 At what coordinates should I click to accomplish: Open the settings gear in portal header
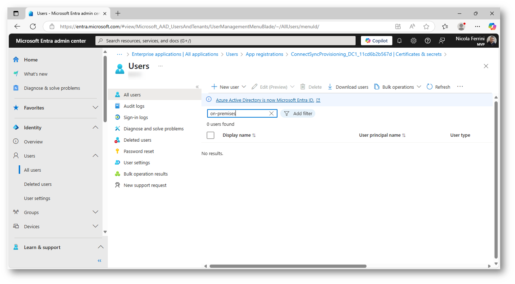point(414,41)
